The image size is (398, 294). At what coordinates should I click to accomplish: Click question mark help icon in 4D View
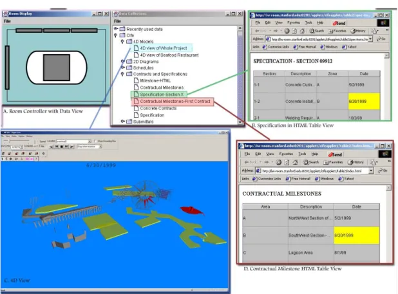[36, 159]
